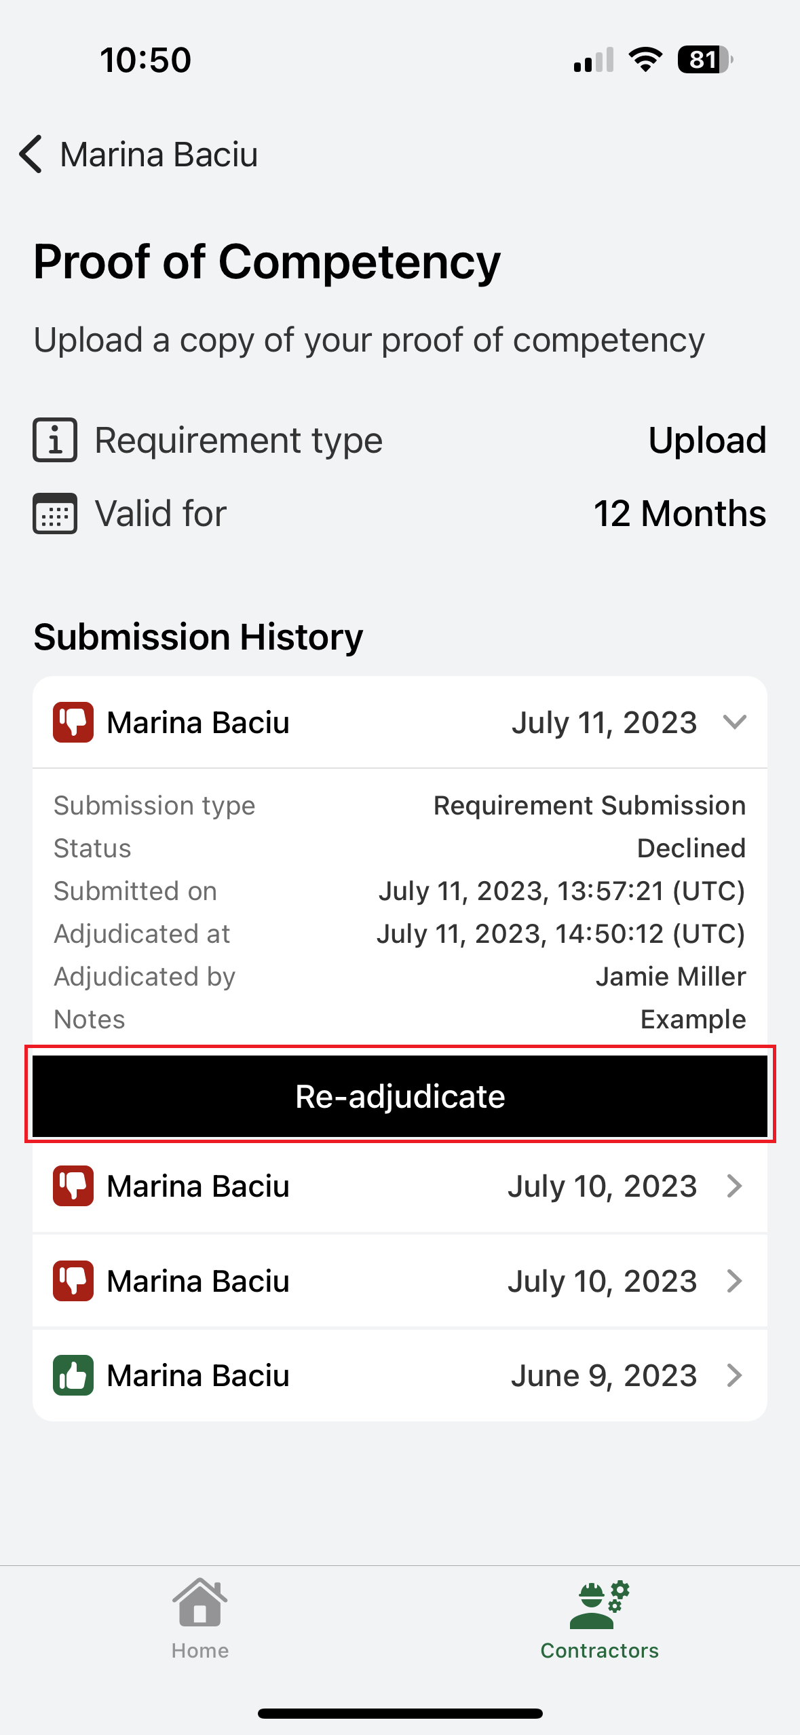800x1735 pixels.
Task: Tap the green thumbs-up icon
Action: point(73,1375)
